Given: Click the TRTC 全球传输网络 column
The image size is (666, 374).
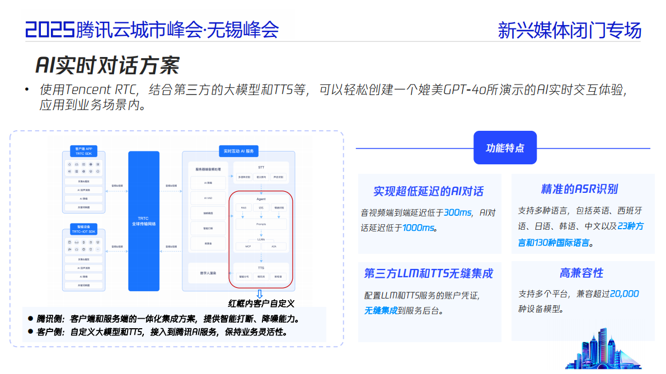Looking at the screenshot, I should (143, 221).
